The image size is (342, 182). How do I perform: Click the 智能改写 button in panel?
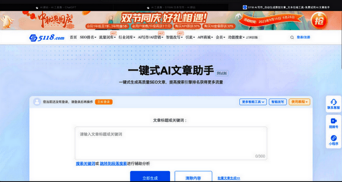(x=278, y=102)
